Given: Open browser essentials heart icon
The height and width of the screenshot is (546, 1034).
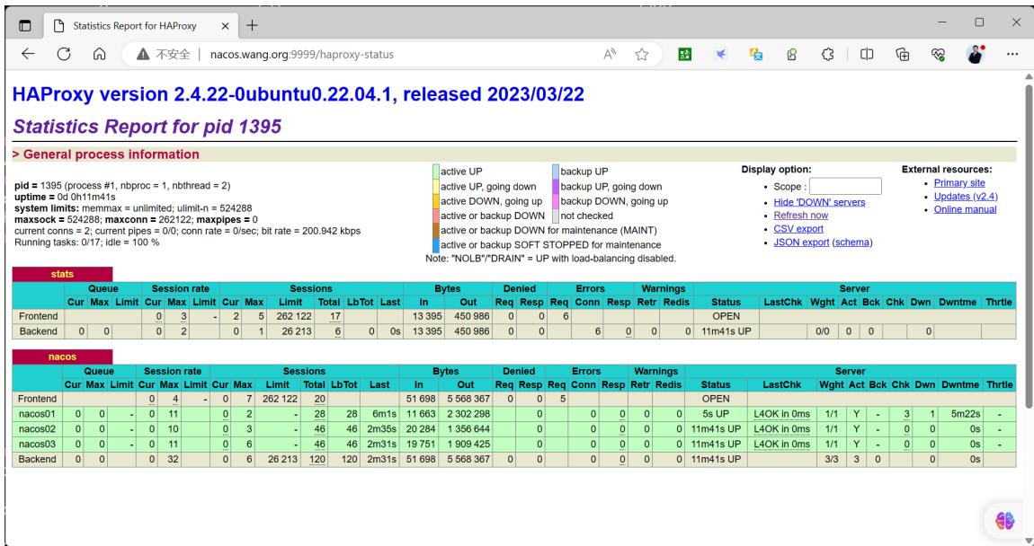Looking at the screenshot, I should point(939,54).
